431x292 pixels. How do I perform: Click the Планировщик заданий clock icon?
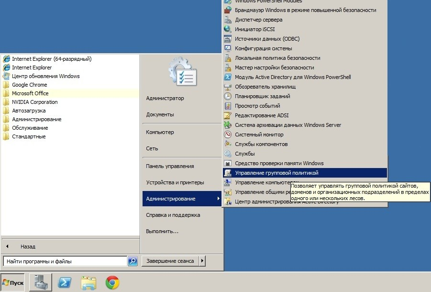coord(228,96)
